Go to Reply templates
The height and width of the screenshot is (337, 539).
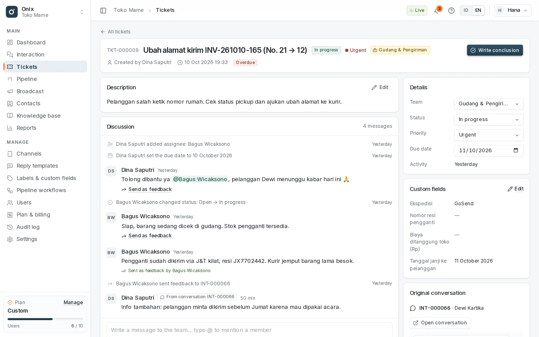(45, 166)
